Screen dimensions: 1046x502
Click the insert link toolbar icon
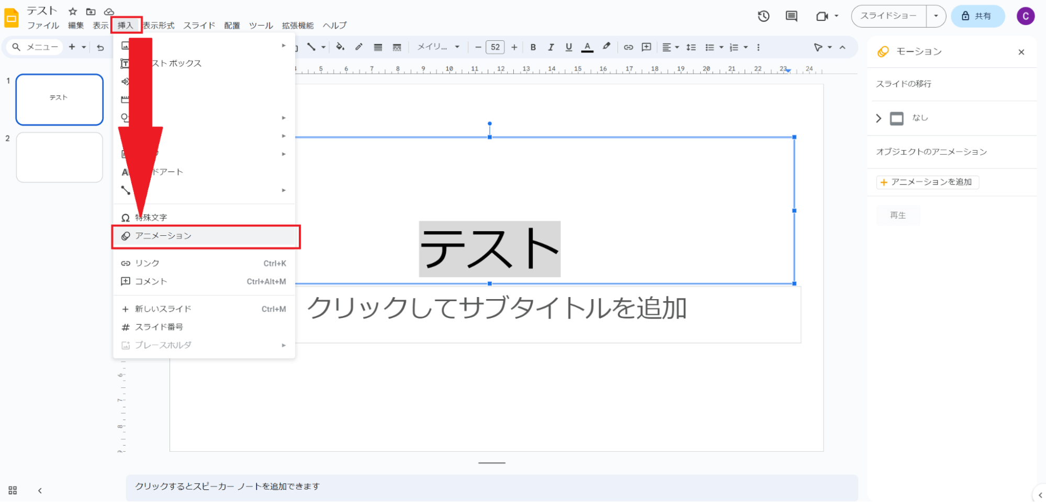pos(628,47)
